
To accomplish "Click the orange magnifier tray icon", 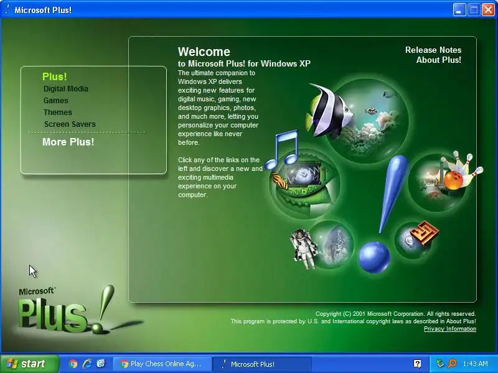I will tap(452, 364).
